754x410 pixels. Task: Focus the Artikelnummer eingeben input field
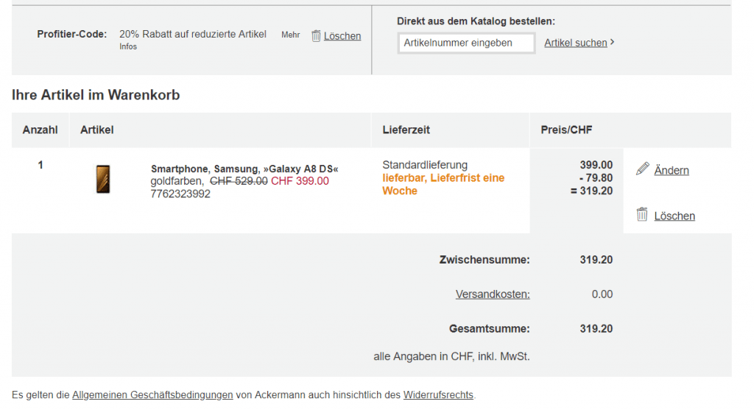(x=466, y=43)
